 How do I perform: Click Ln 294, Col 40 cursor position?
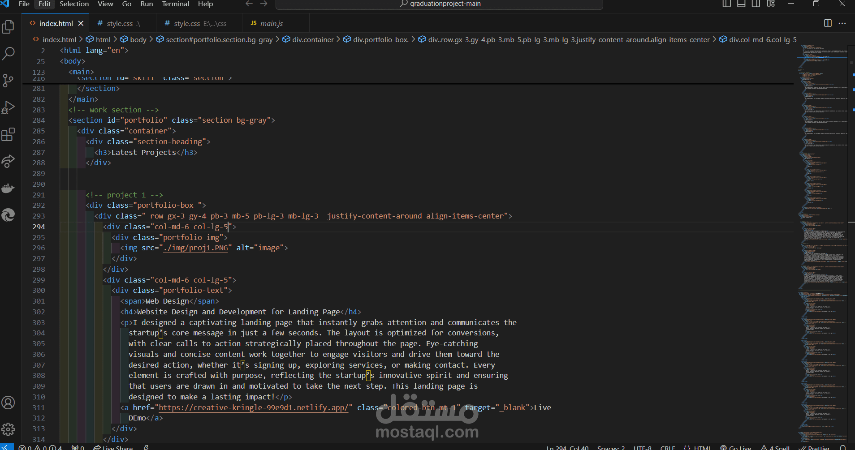point(568,447)
